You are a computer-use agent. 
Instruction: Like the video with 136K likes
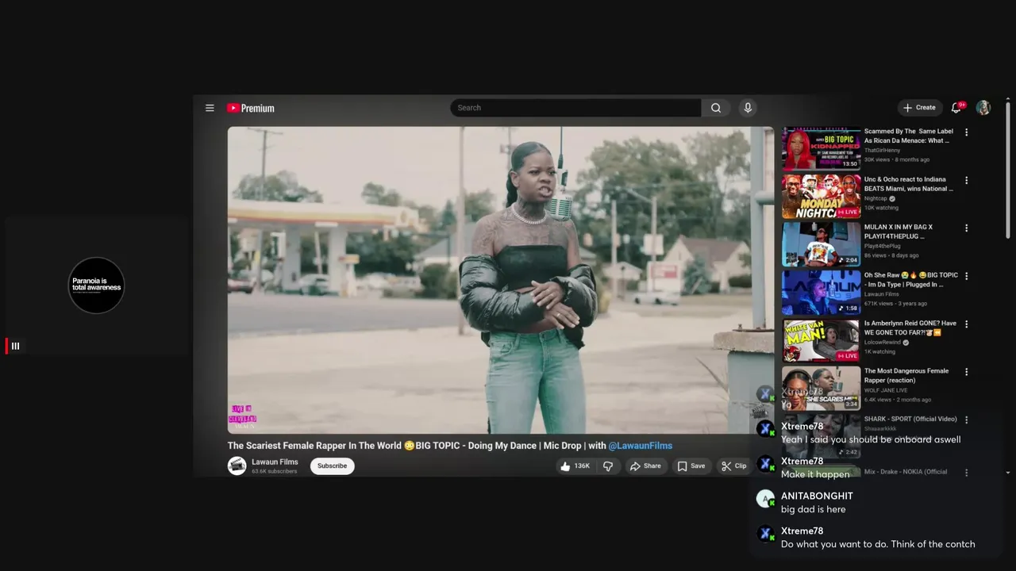pyautogui.click(x=575, y=466)
